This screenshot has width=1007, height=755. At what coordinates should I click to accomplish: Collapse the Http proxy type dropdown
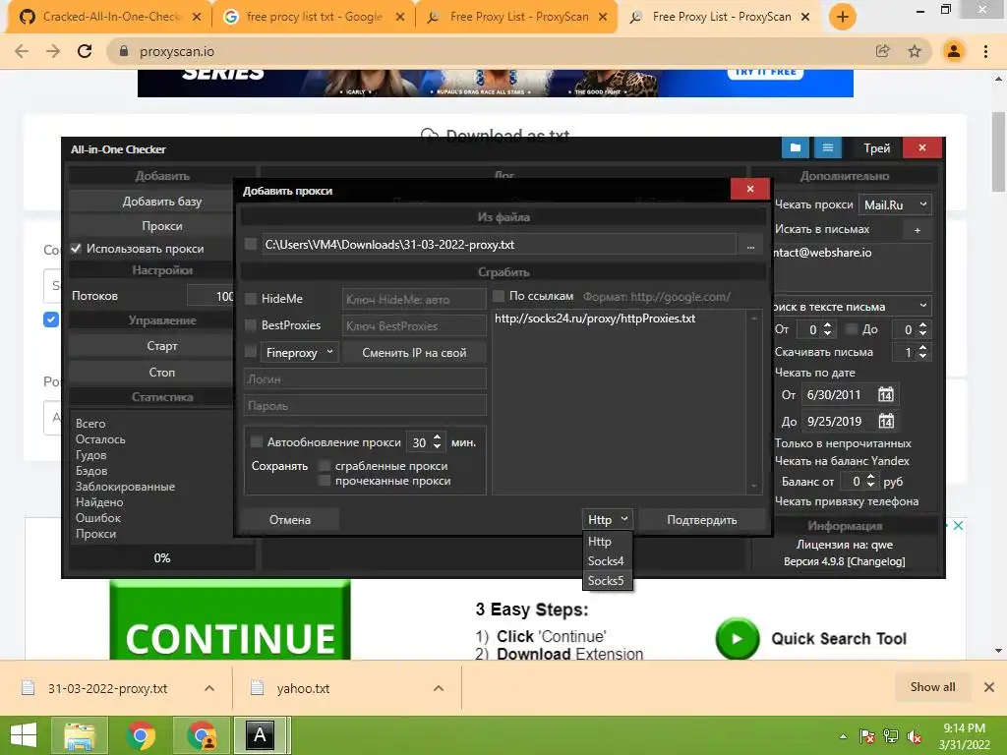[608, 519]
